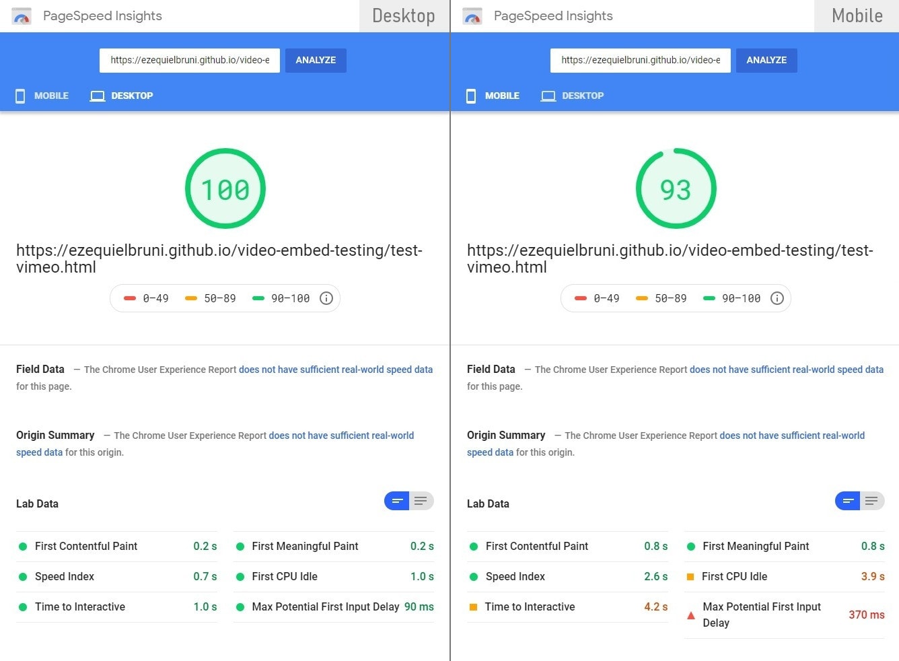Expand Time to Interactive row in Mobile panel
The image size is (899, 661).
[x=568, y=607]
